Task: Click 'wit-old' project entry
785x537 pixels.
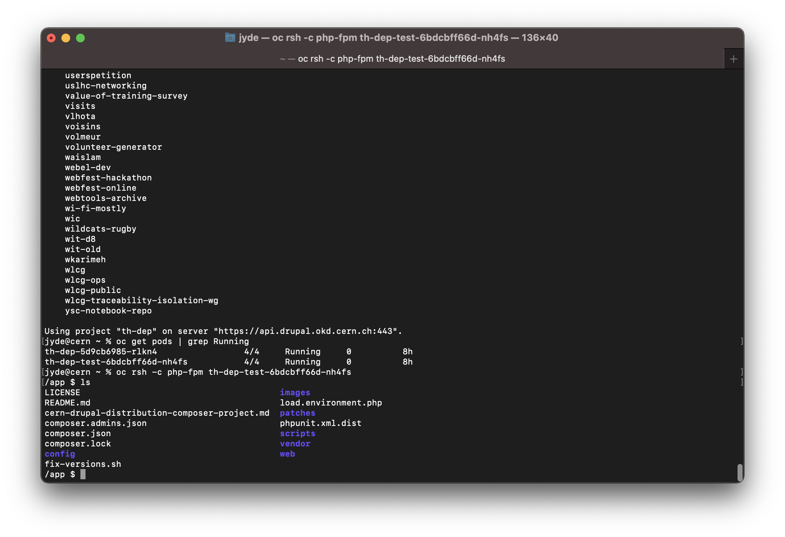Action: [83, 250]
